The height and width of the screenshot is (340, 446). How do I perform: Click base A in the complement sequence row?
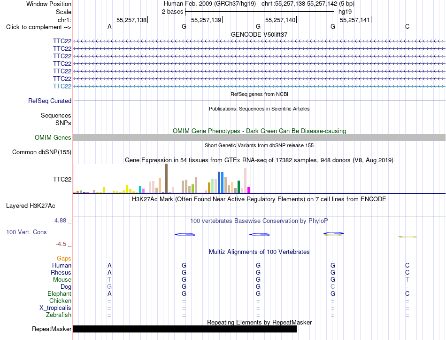coord(109,27)
